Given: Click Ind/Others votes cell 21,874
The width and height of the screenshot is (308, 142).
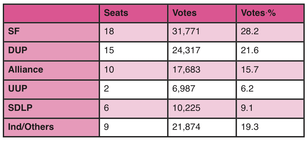Looking at the screenshot, I should click(x=186, y=127).
